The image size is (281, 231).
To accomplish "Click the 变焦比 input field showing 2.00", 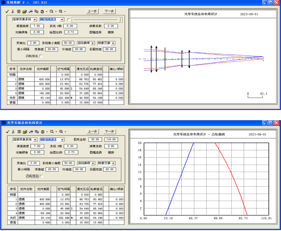I will tap(33, 43).
